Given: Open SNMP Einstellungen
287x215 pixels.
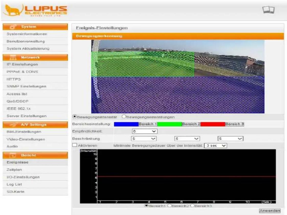Looking at the screenshot, I should [35, 86].
